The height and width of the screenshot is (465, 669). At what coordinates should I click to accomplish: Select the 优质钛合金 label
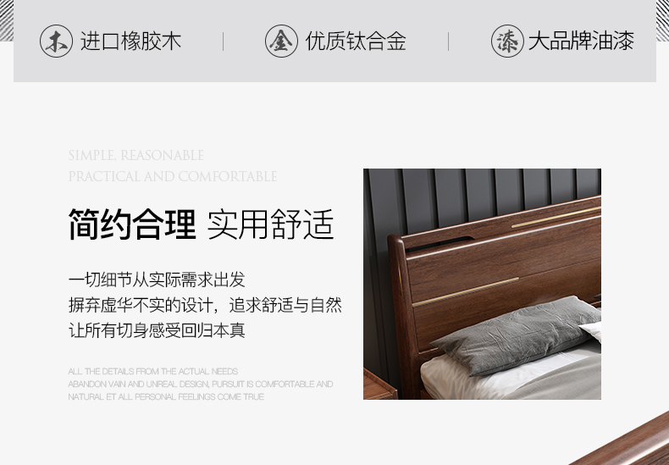point(356,42)
